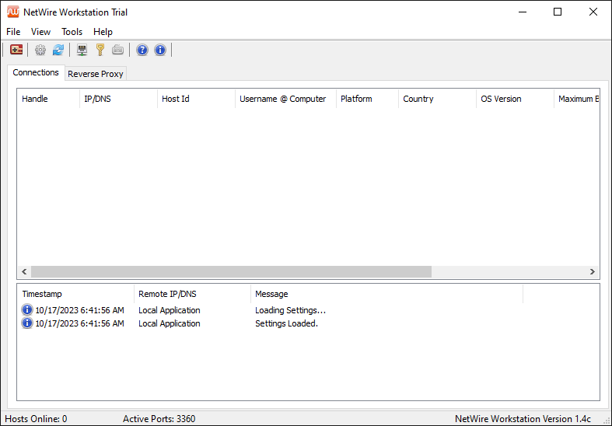
Task: Sort by the IP/DNS column header
Action: point(117,99)
